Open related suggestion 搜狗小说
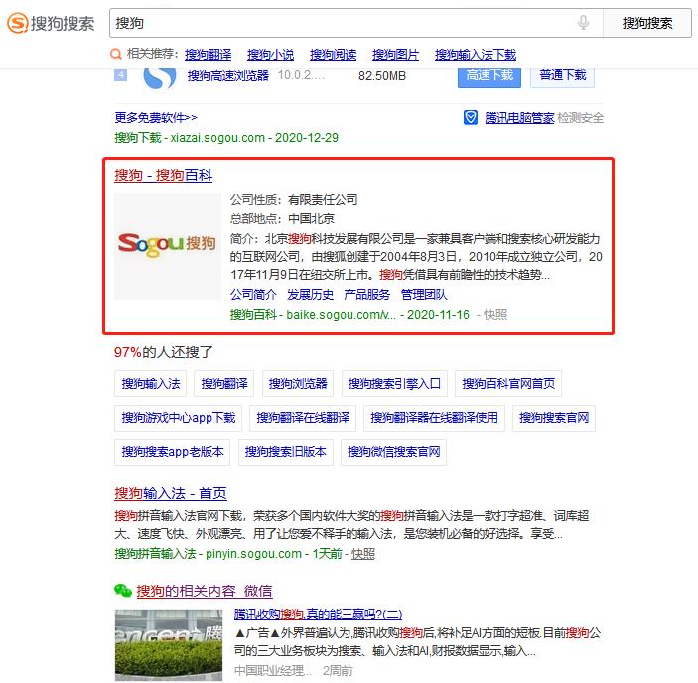This screenshot has height=683, width=698. [270, 55]
